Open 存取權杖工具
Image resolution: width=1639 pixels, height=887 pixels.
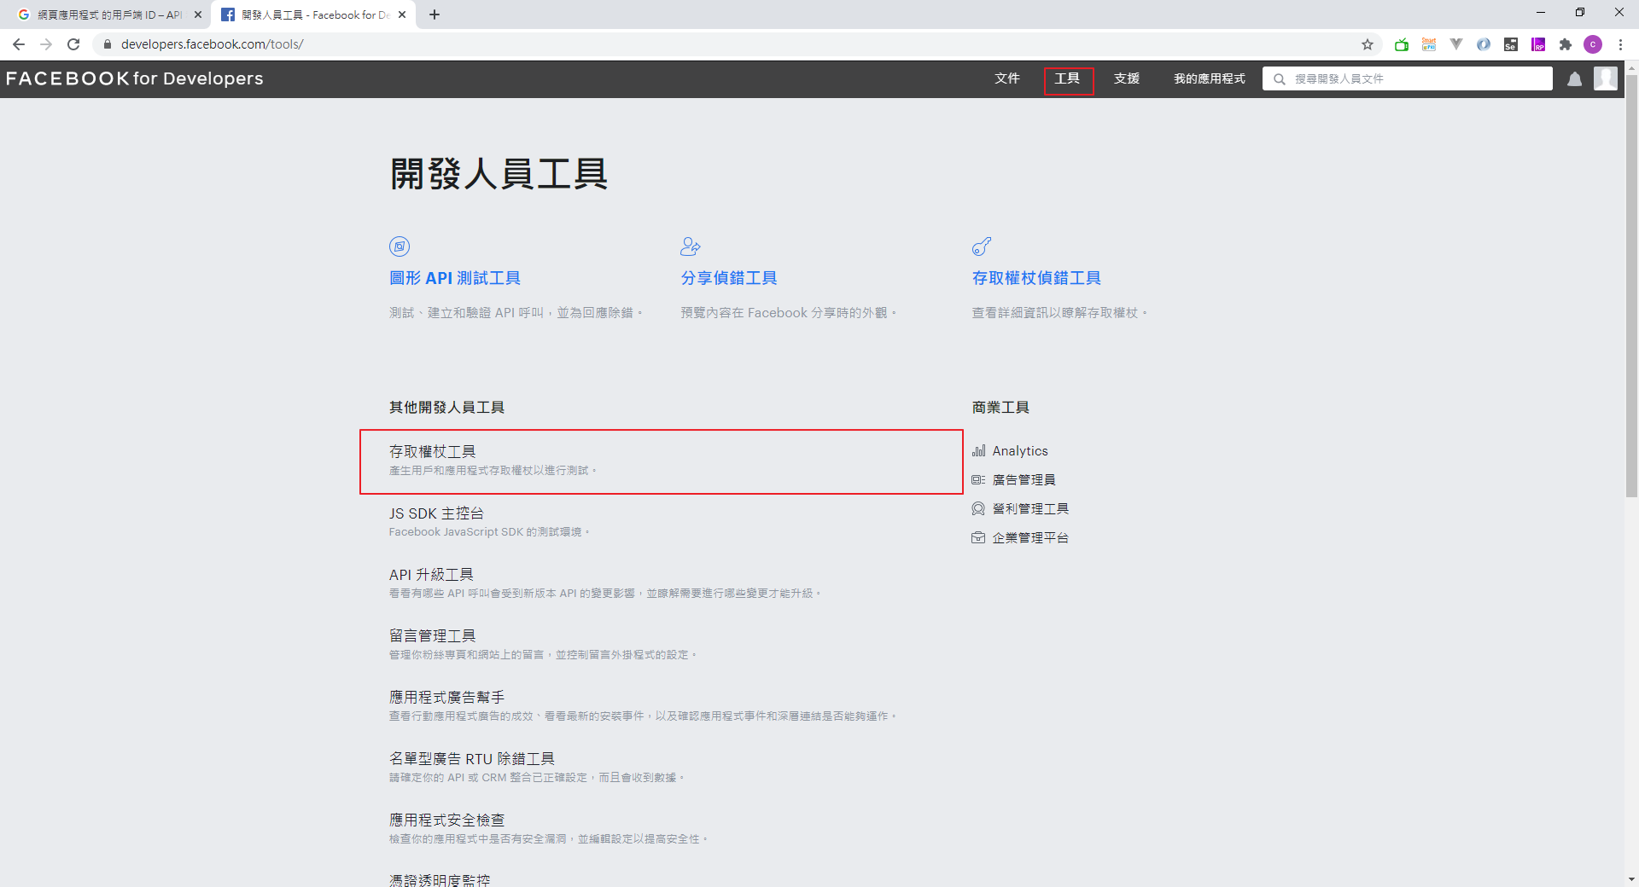pos(433,451)
